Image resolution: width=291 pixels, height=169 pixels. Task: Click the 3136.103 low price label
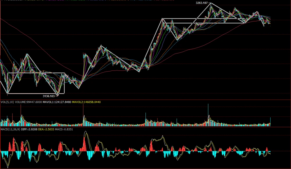pyautogui.click(x=49, y=96)
